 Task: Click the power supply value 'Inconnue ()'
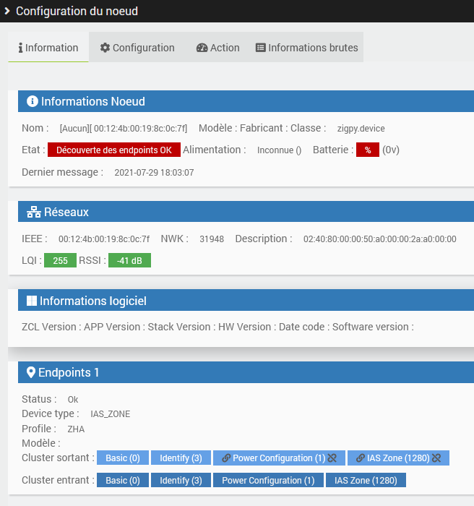coord(279,150)
